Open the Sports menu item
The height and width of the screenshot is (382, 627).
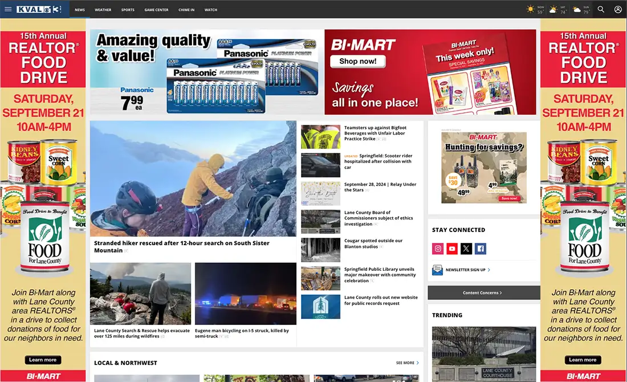click(128, 10)
